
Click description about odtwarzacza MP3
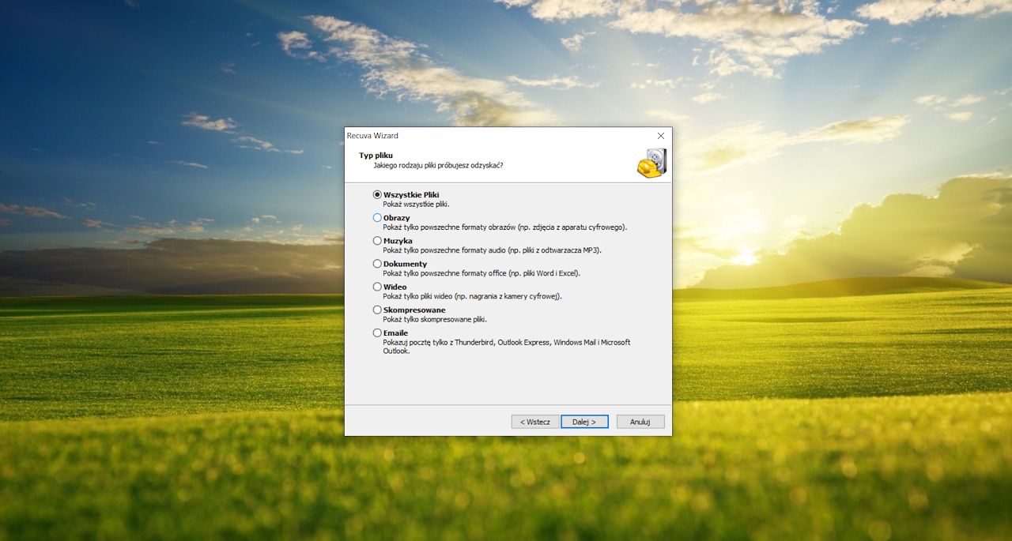pos(493,250)
